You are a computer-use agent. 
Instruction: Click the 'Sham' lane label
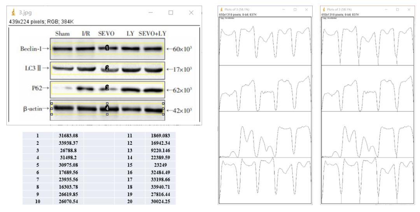tap(62, 34)
